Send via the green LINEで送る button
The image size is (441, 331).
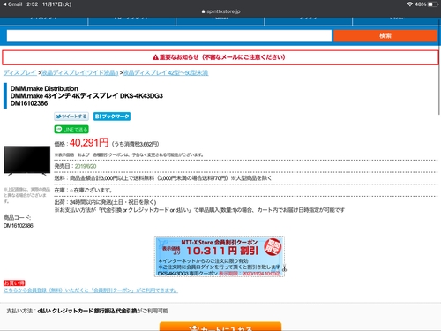(71, 129)
